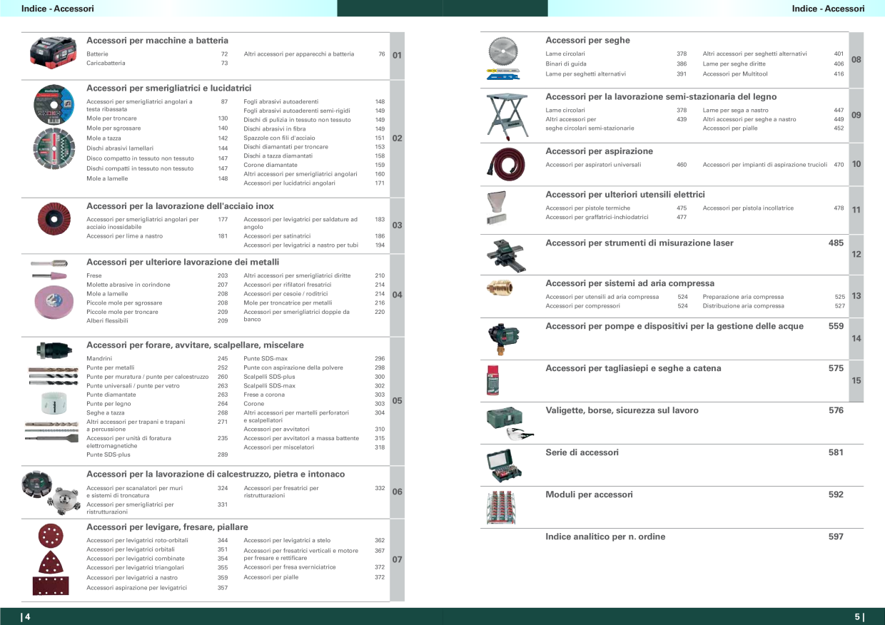Click 'Mole per troncare' under smerigliatrici
885x625 pixels.
pos(111,118)
